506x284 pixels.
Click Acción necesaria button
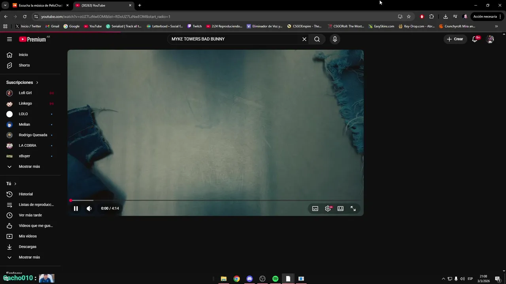(485, 17)
